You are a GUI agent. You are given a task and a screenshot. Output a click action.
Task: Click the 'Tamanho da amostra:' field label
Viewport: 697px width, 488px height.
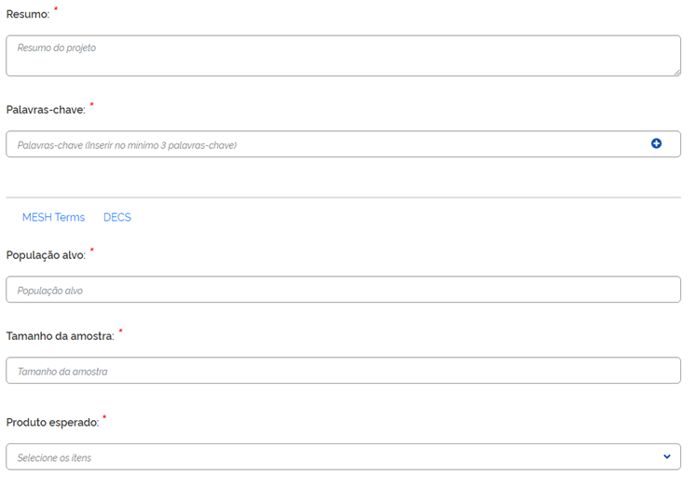click(x=60, y=336)
